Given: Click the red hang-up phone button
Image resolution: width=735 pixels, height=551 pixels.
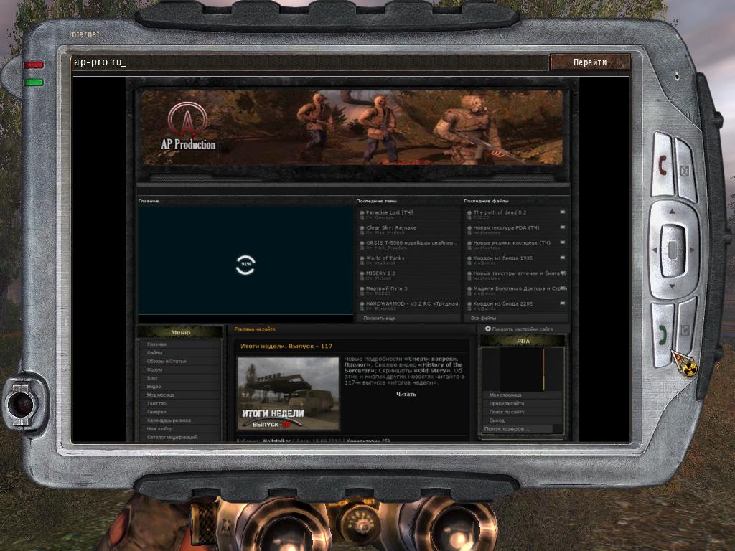Looking at the screenshot, I should (x=663, y=166).
